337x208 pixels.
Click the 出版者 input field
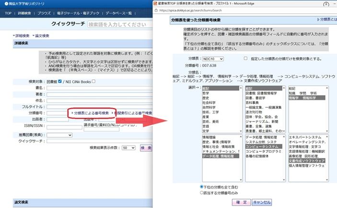point(58,119)
